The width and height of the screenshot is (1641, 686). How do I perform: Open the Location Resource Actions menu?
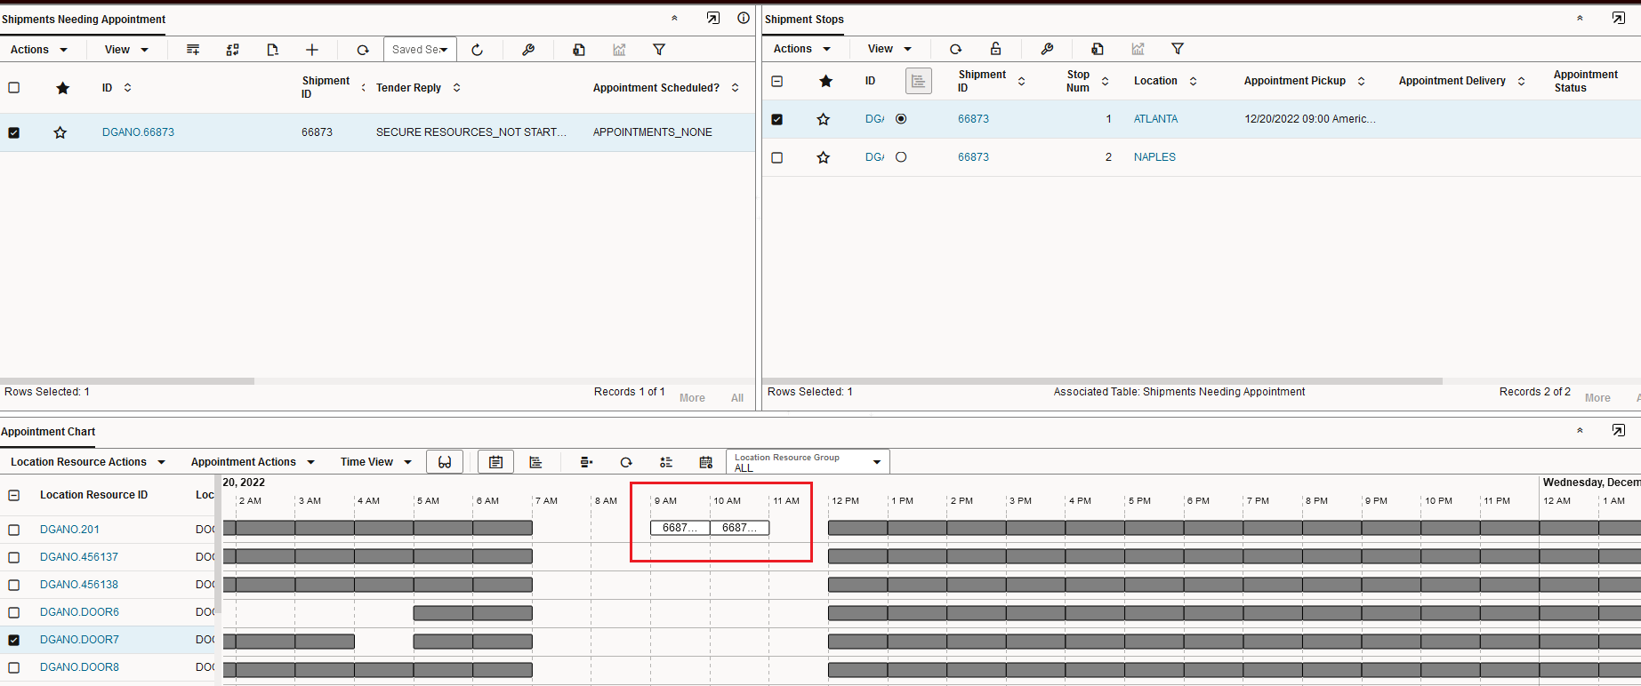pos(87,462)
